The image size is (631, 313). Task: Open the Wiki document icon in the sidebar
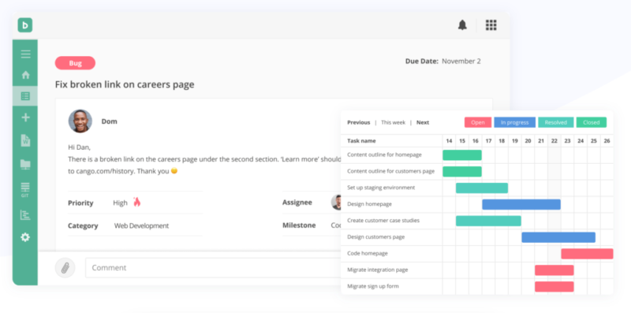(25, 140)
